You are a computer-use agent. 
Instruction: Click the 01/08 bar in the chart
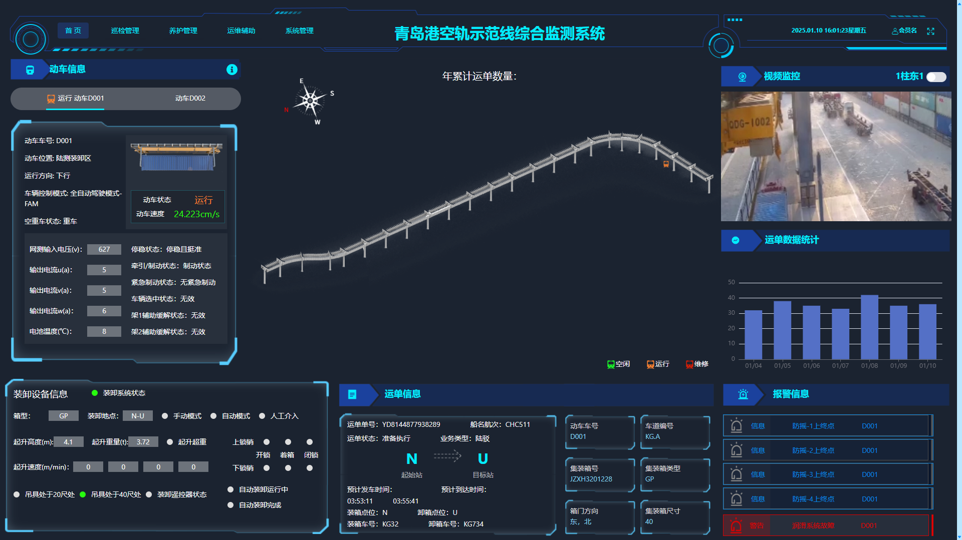click(869, 327)
